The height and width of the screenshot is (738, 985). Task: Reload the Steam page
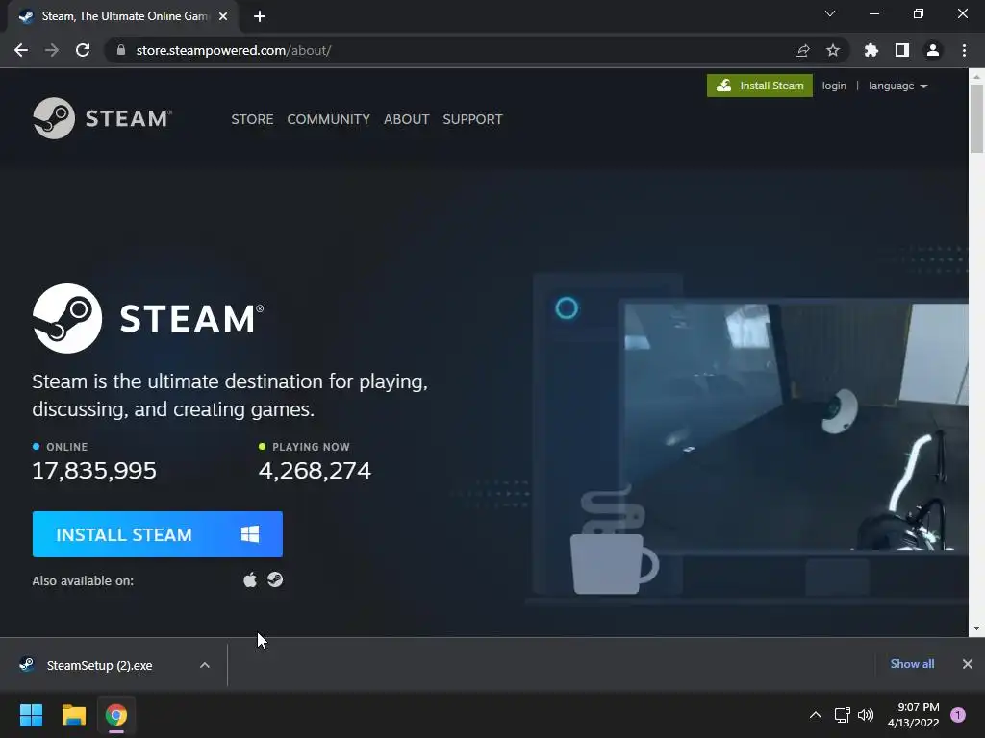tap(83, 50)
